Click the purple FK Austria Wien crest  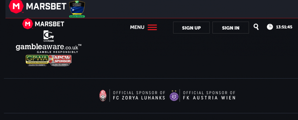(x=173, y=95)
